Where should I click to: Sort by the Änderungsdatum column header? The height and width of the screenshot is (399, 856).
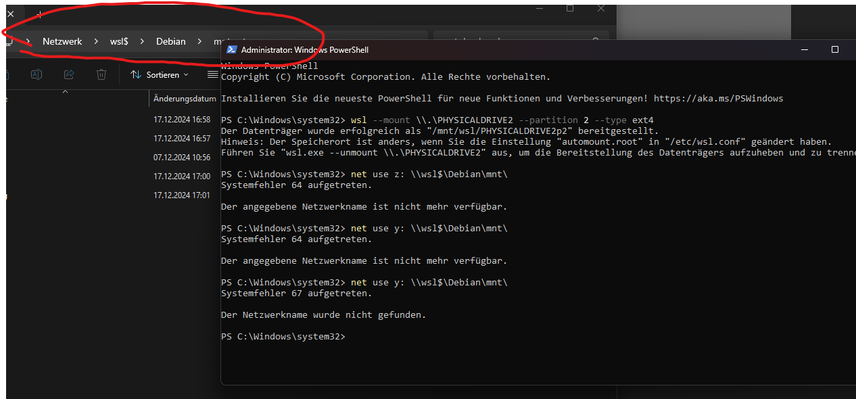point(185,99)
